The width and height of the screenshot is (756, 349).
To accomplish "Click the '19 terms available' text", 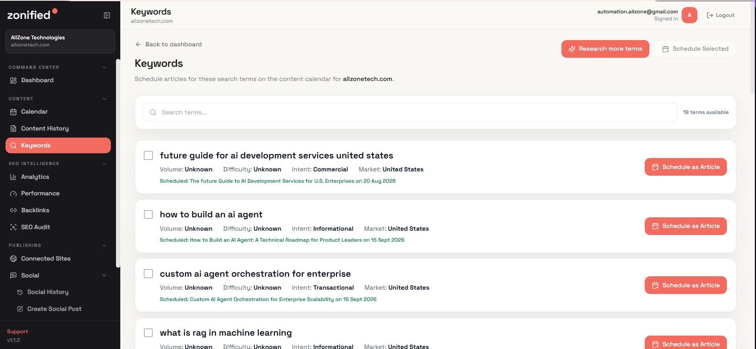I will 706,112.
